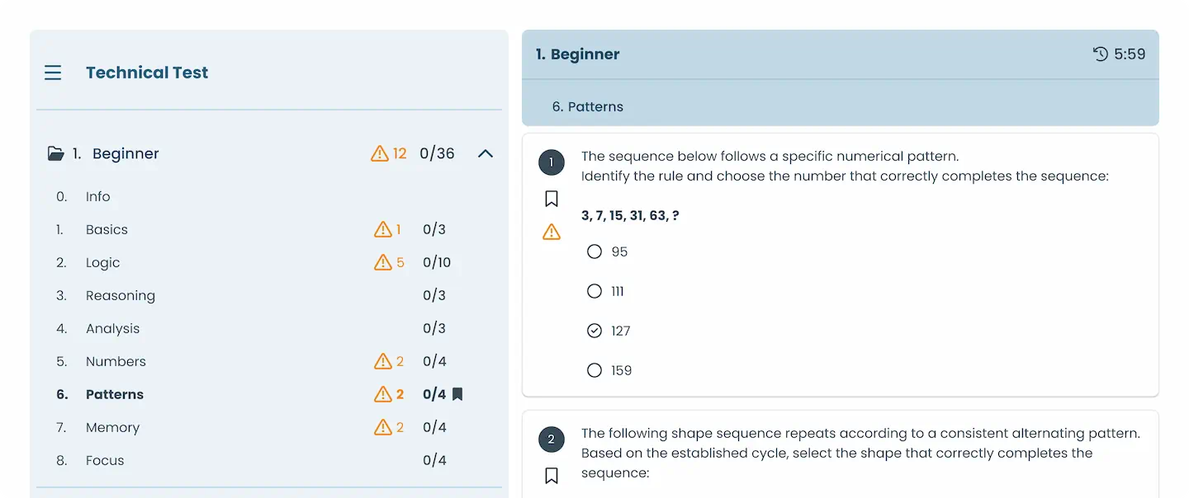Go to the Numbers section

point(116,361)
